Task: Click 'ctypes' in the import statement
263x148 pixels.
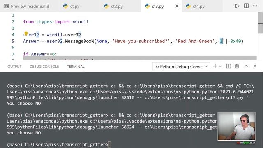Action: coord(44,22)
